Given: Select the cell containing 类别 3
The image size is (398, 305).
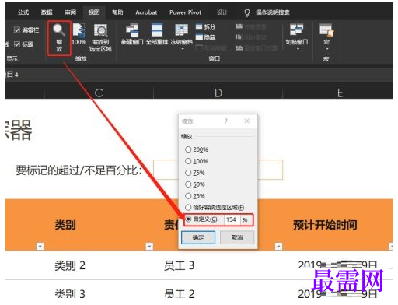Looking at the screenshot, I should coord(70,293).
